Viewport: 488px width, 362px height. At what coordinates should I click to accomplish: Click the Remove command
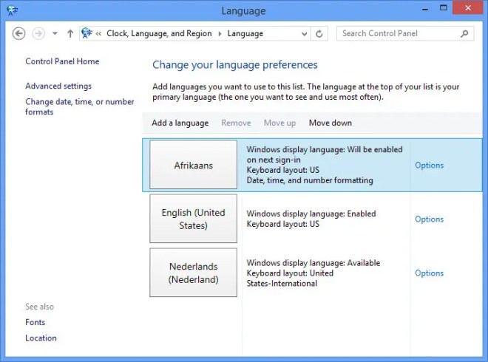(x=236, y=123)
